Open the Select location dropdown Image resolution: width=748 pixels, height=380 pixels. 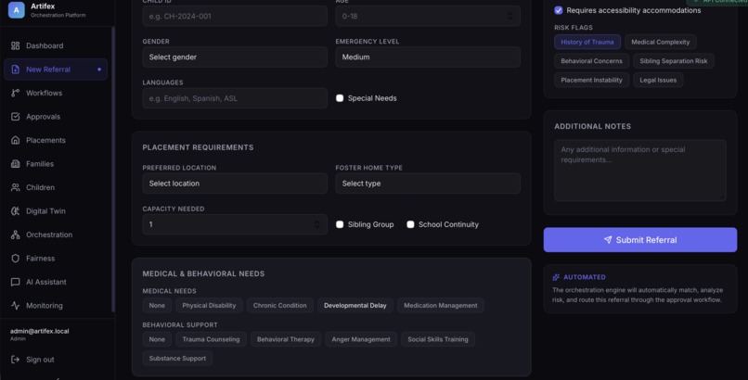235,184
